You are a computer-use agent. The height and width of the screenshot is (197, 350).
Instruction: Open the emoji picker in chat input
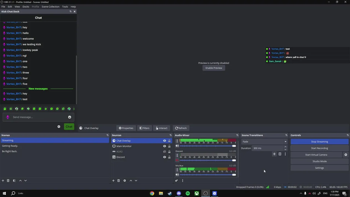[69, 117]
